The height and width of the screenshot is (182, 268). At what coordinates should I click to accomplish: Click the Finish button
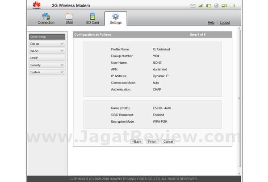pyautogui.click(x=152, y=141)
